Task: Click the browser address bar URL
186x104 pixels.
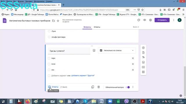Action: click(x=79, y=10)
